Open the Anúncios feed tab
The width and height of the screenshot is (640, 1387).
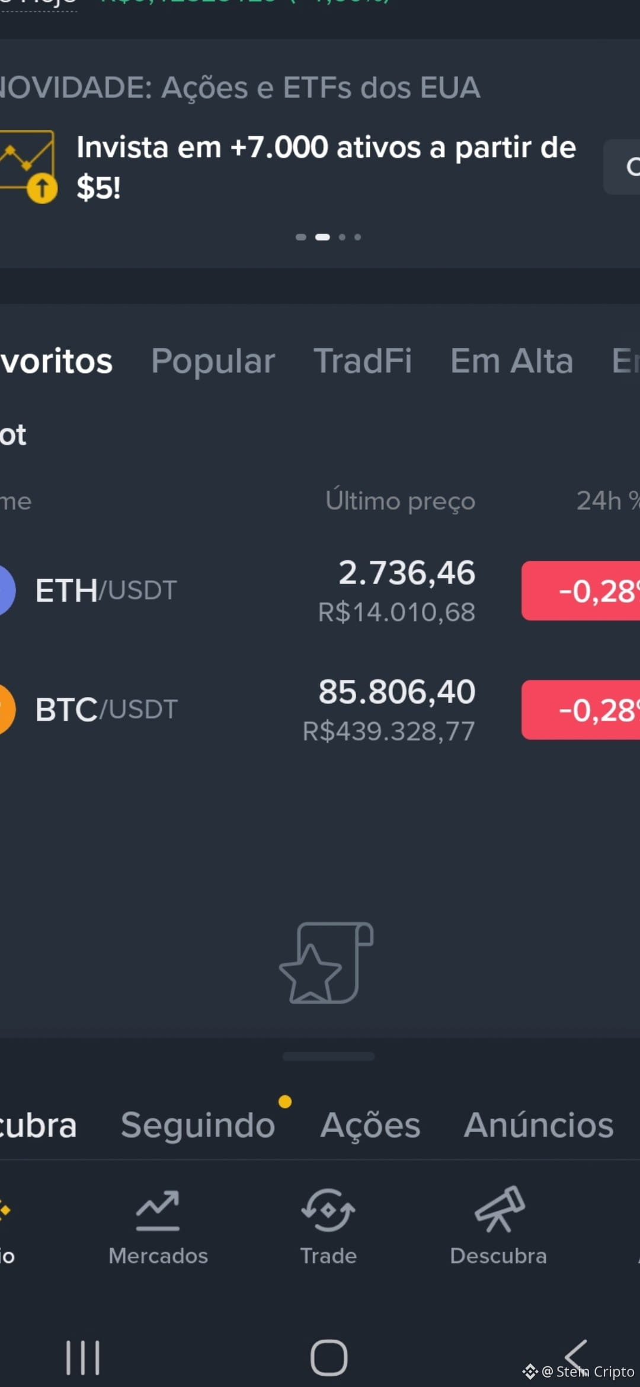pos(539,1124)
